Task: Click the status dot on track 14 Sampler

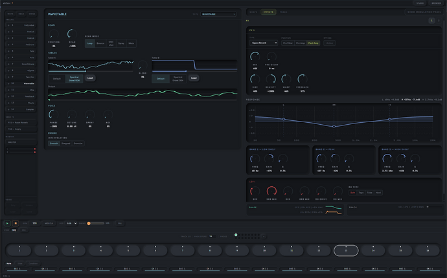Action: point(8,109)
